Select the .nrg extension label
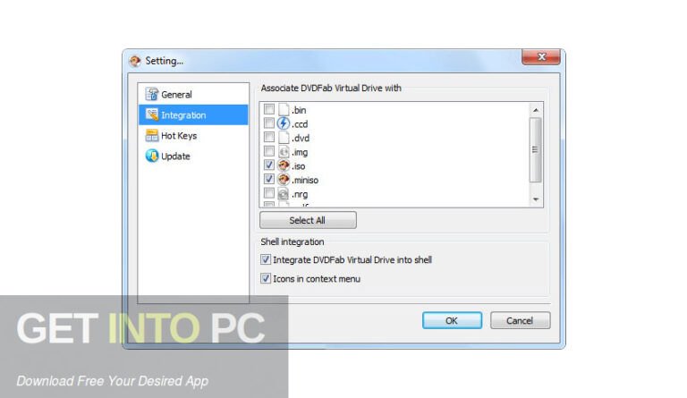Image resolution: width=687 pixels, height=398 pixels. [x=300, y=194]
